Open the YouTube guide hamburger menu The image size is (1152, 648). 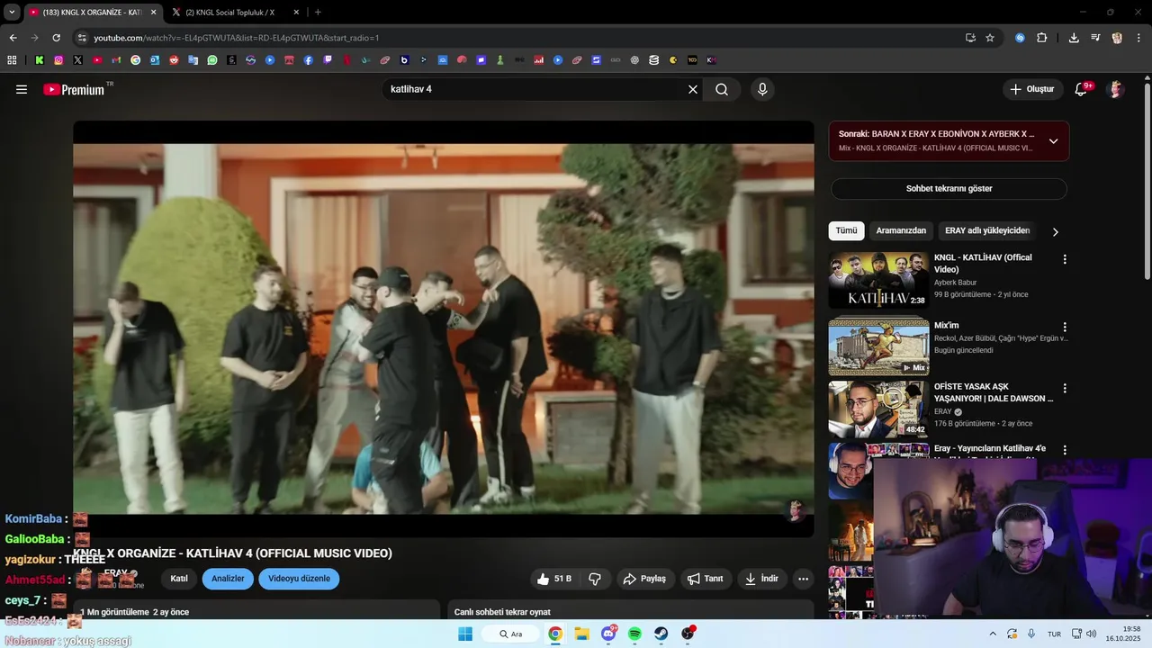22,89
